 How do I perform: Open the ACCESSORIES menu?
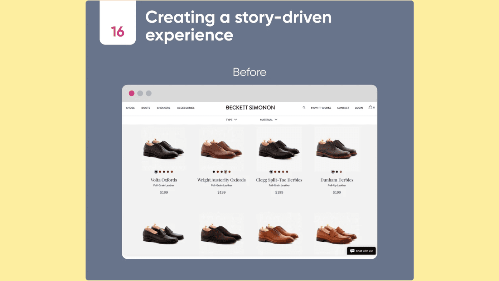(x=186, y=108)
